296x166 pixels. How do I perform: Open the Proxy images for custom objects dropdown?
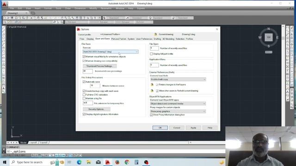178,112
